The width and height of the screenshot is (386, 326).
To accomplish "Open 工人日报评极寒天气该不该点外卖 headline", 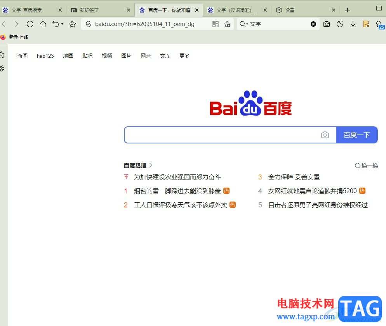I will pyautogui.click(x=181, y=205).
